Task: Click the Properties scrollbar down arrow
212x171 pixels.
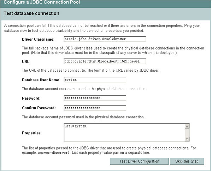Action: [187, 139]
